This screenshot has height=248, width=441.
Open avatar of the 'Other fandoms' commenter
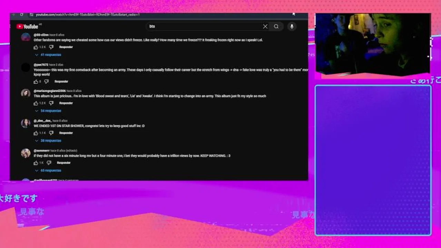tap(26, 37)
